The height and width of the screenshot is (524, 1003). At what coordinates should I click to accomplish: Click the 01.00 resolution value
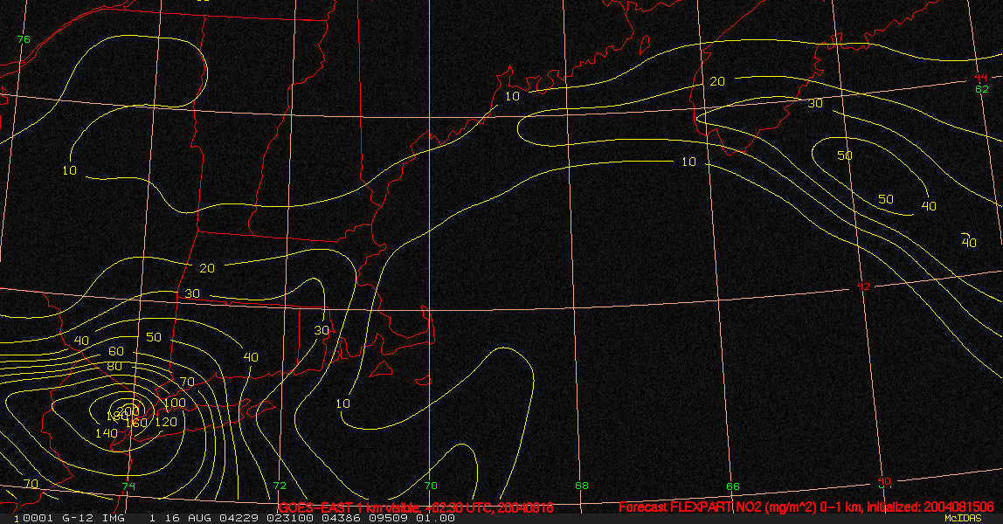click(x=435, y=518)
